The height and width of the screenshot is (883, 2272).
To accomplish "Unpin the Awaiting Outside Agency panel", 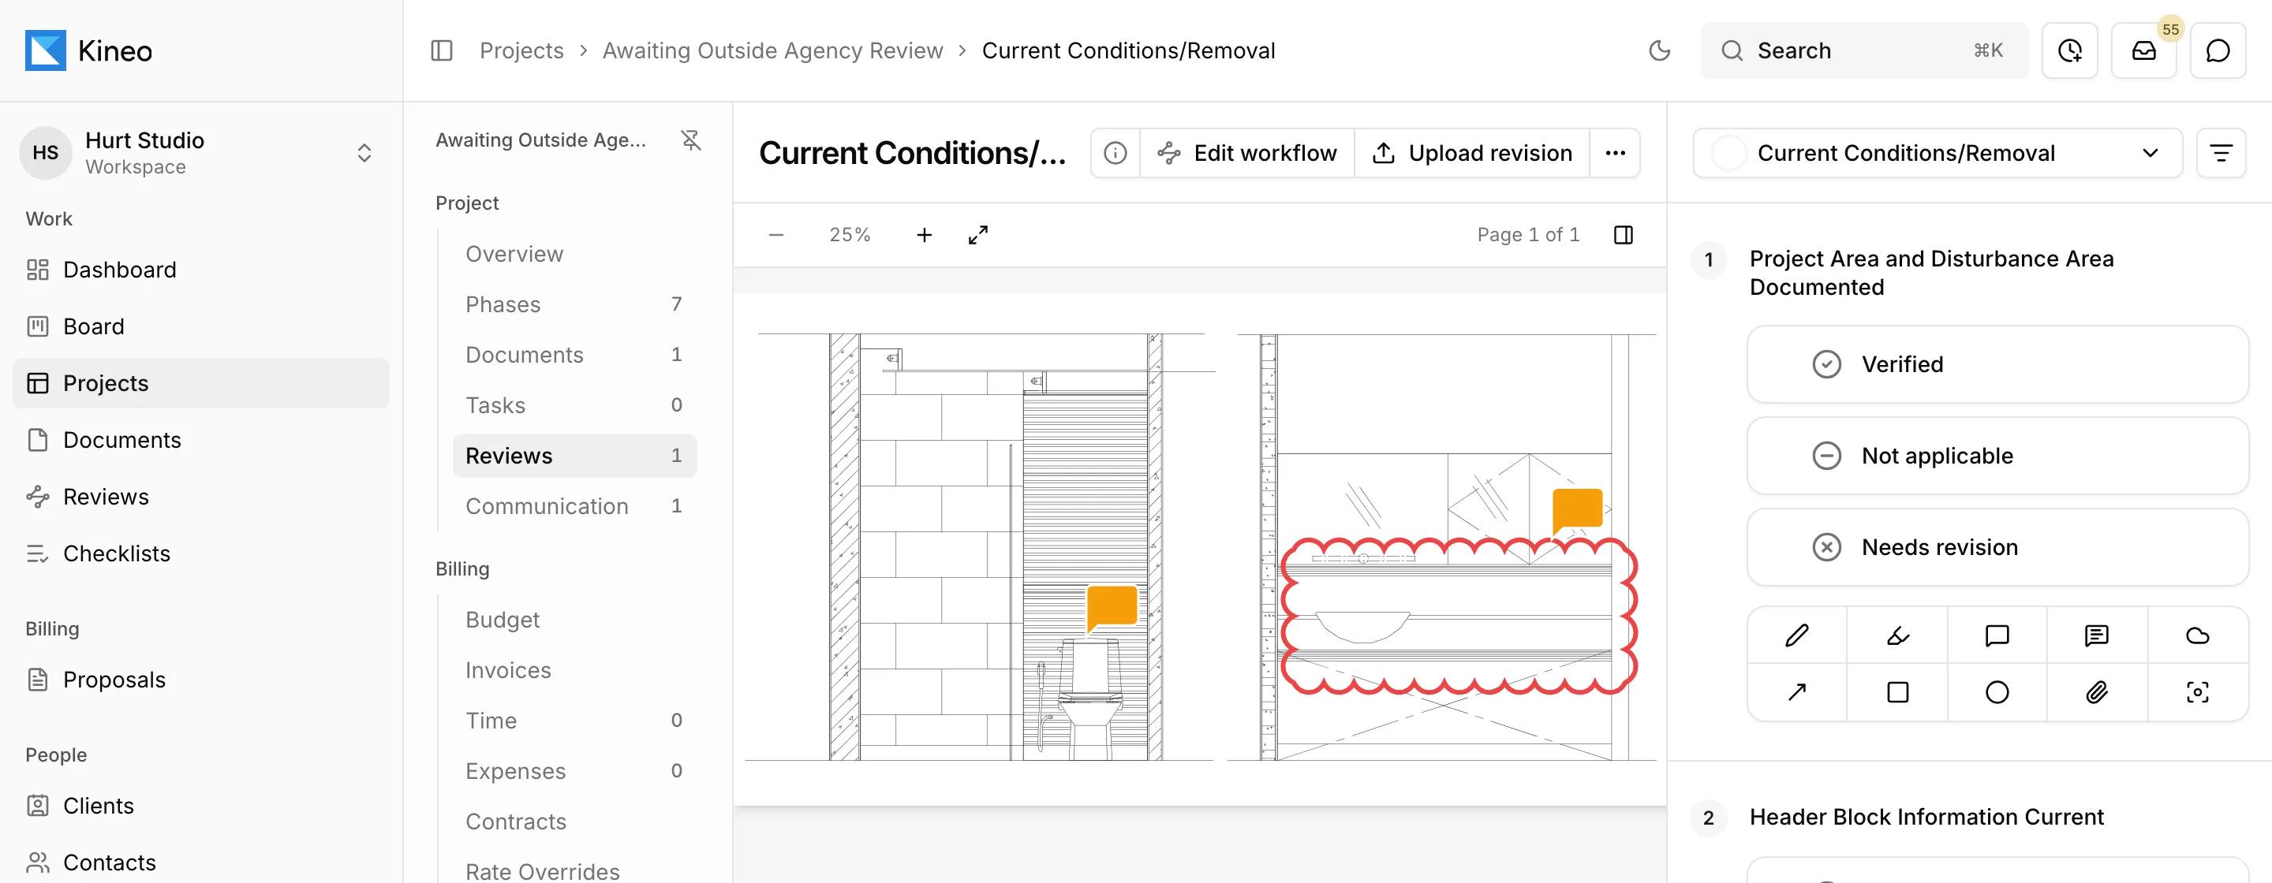I will 690,140.
